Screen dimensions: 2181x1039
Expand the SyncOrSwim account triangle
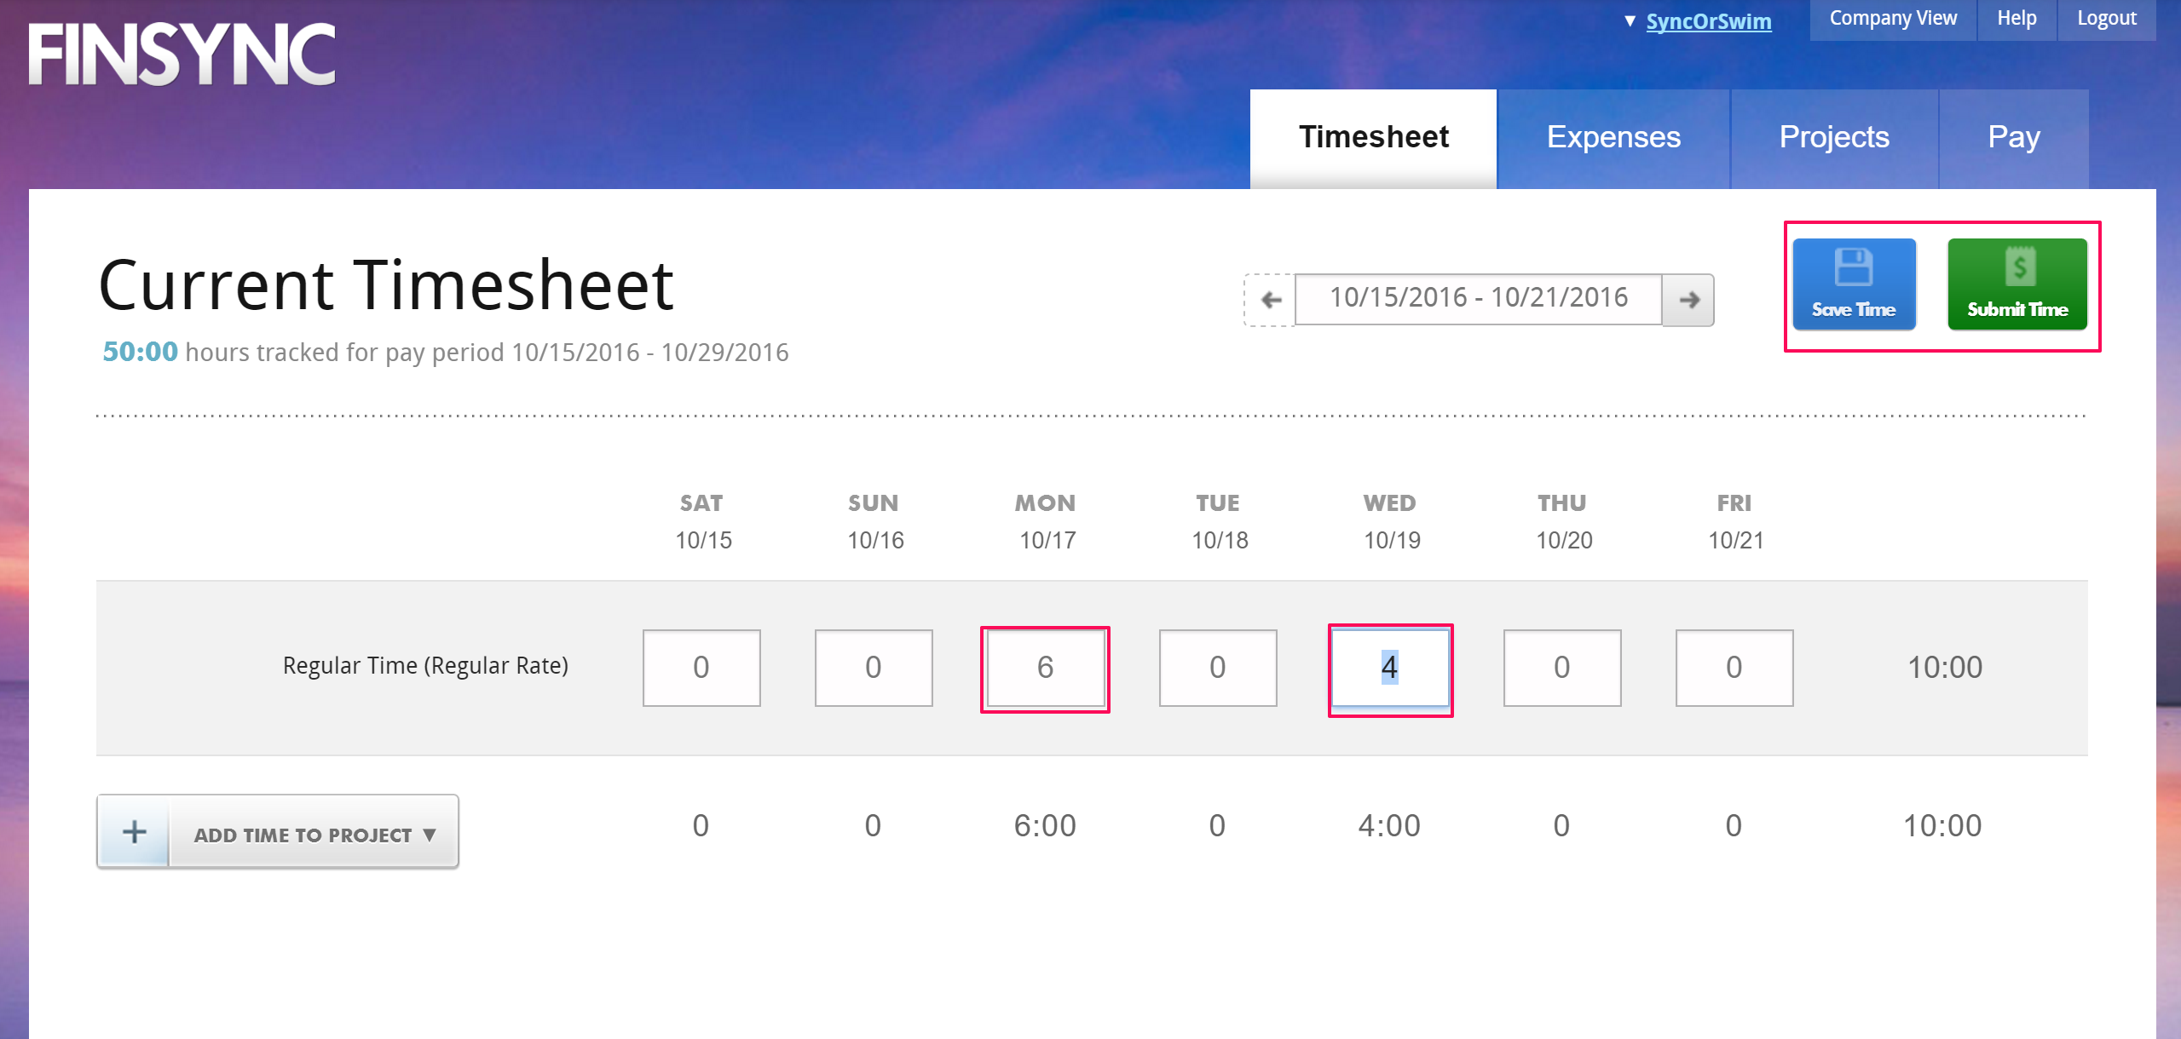click(x=1630, y=21)
